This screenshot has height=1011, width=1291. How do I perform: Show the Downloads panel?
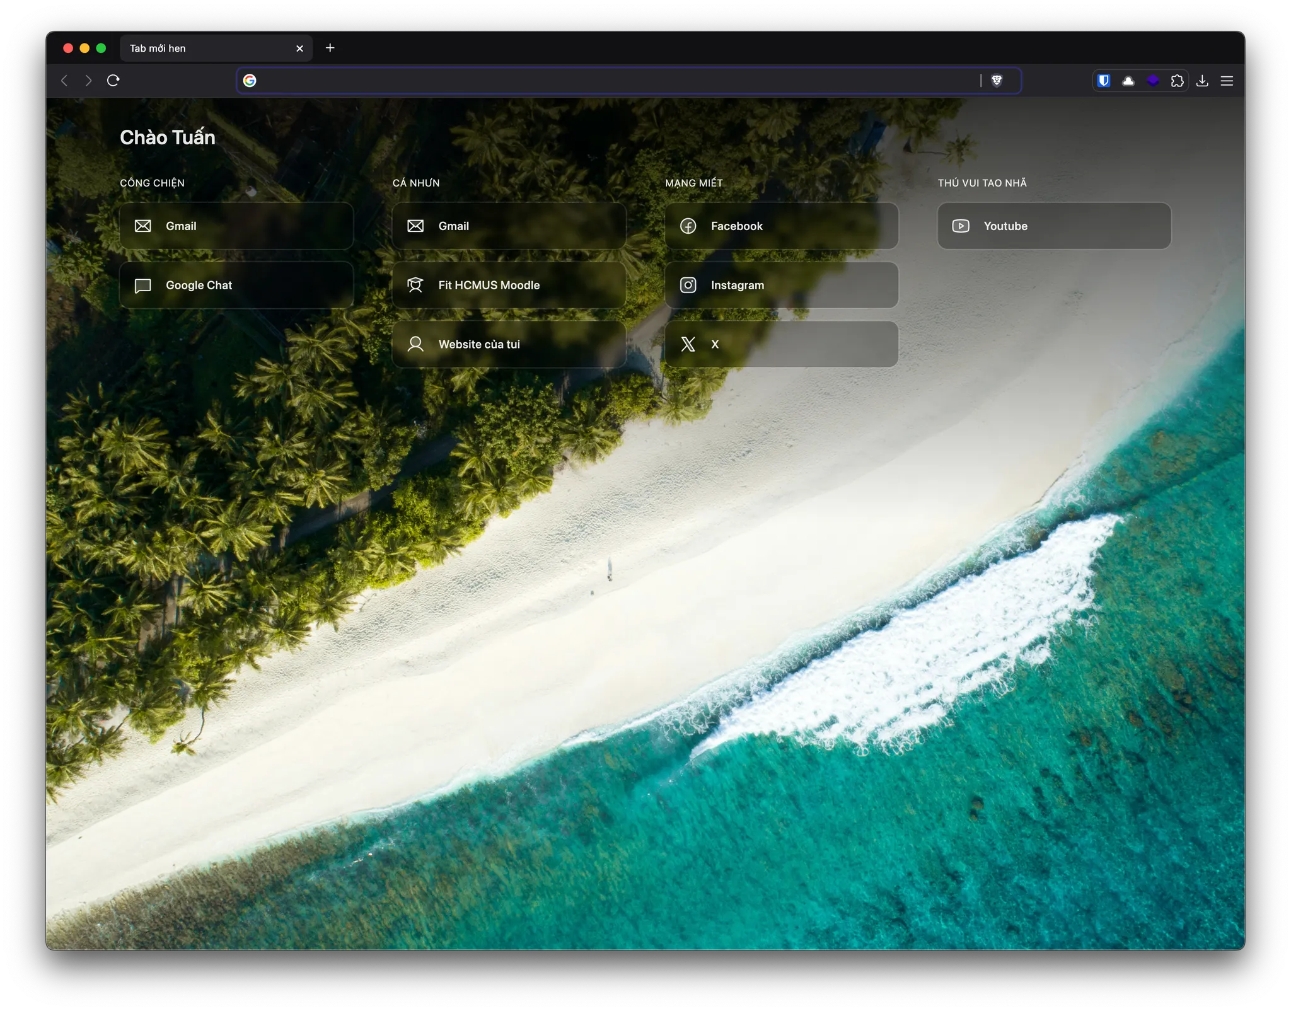pyautogui.click(x=1202, y=81)
